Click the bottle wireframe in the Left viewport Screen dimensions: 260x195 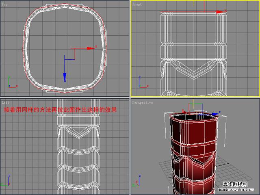(x=79, y=147)
